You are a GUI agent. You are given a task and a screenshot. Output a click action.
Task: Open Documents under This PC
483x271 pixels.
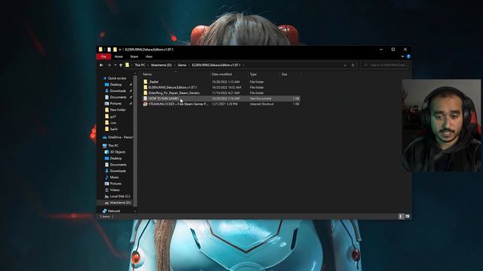(118, 165)
